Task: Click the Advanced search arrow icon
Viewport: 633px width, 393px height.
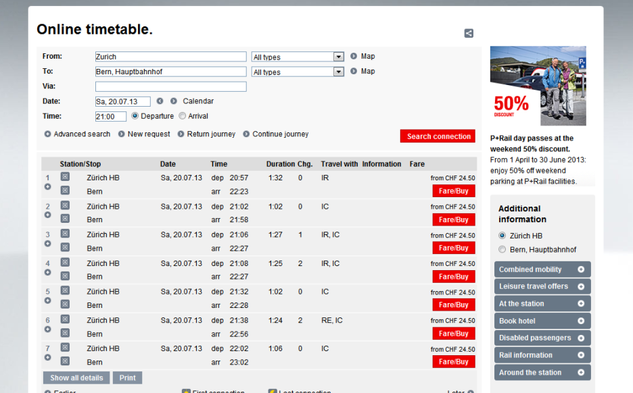Action: point(47,134)
